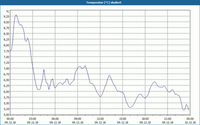Click the 03:00 time label on the x-axis
Viewport: 200px width, 125px height.
click(x=33, y=119)
